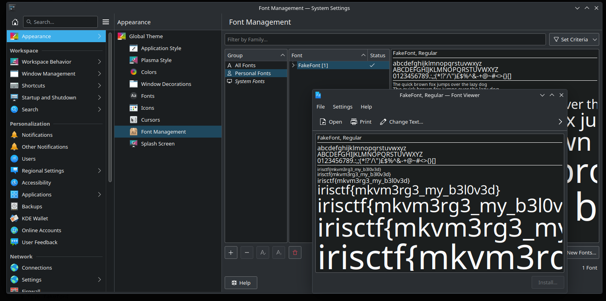Click the FakeFont status check mark
Image resolution: width=606 pixels, height=301 pixels.
point(372,65)
